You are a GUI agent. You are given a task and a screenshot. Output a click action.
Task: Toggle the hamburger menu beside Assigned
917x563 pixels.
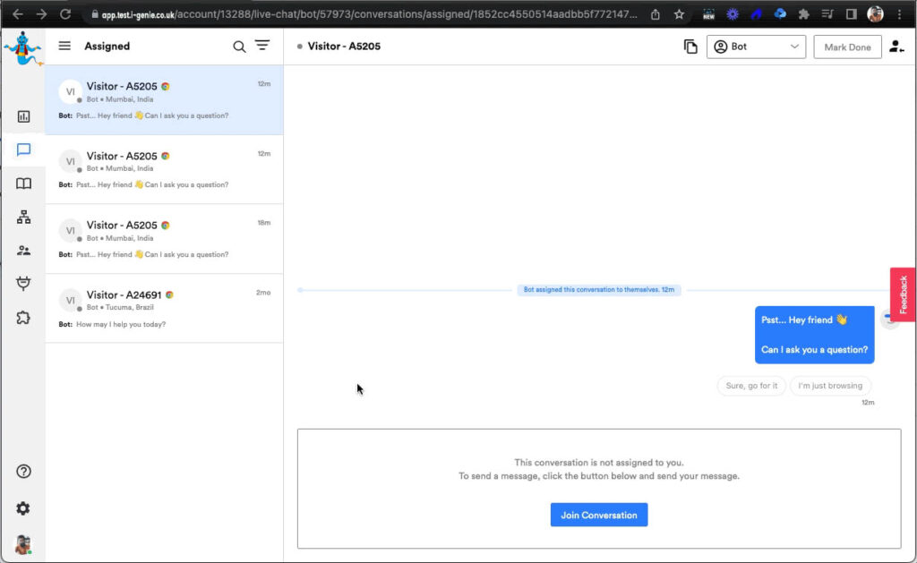64,47
